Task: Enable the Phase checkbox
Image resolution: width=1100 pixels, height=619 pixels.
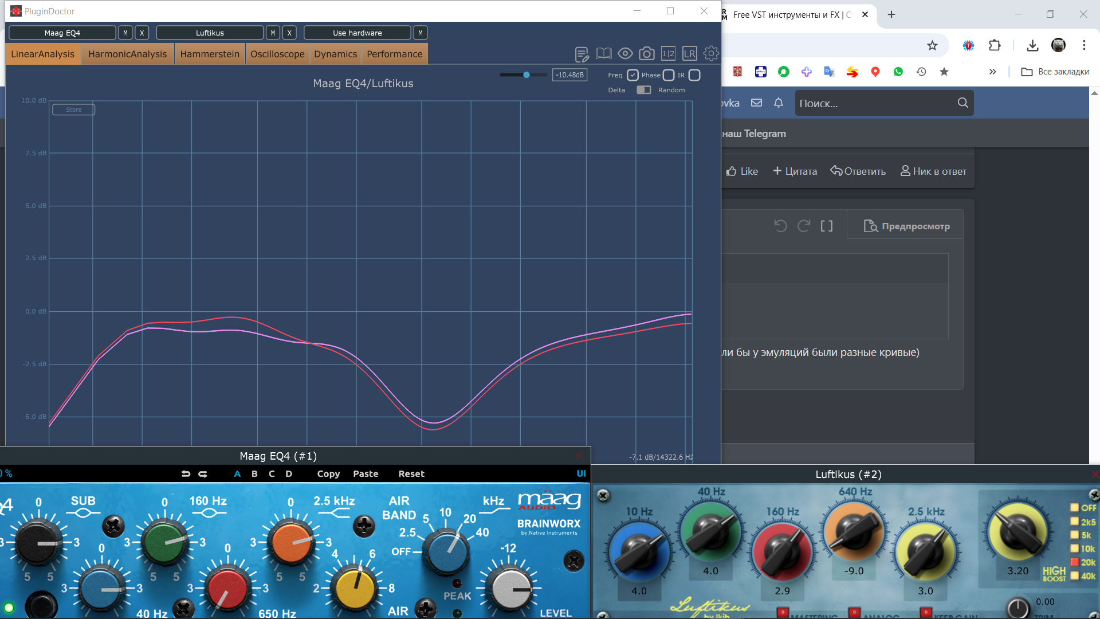Action: [x=669, y=75]
